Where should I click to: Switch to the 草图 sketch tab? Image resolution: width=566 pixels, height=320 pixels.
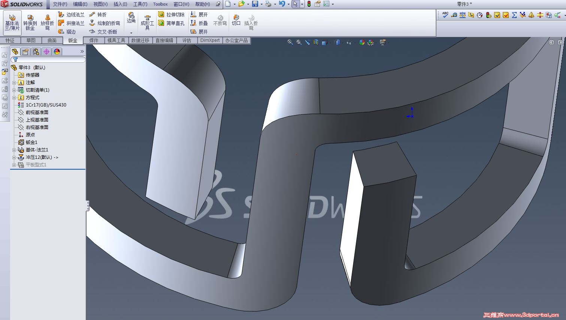click(x=31, y=40)
